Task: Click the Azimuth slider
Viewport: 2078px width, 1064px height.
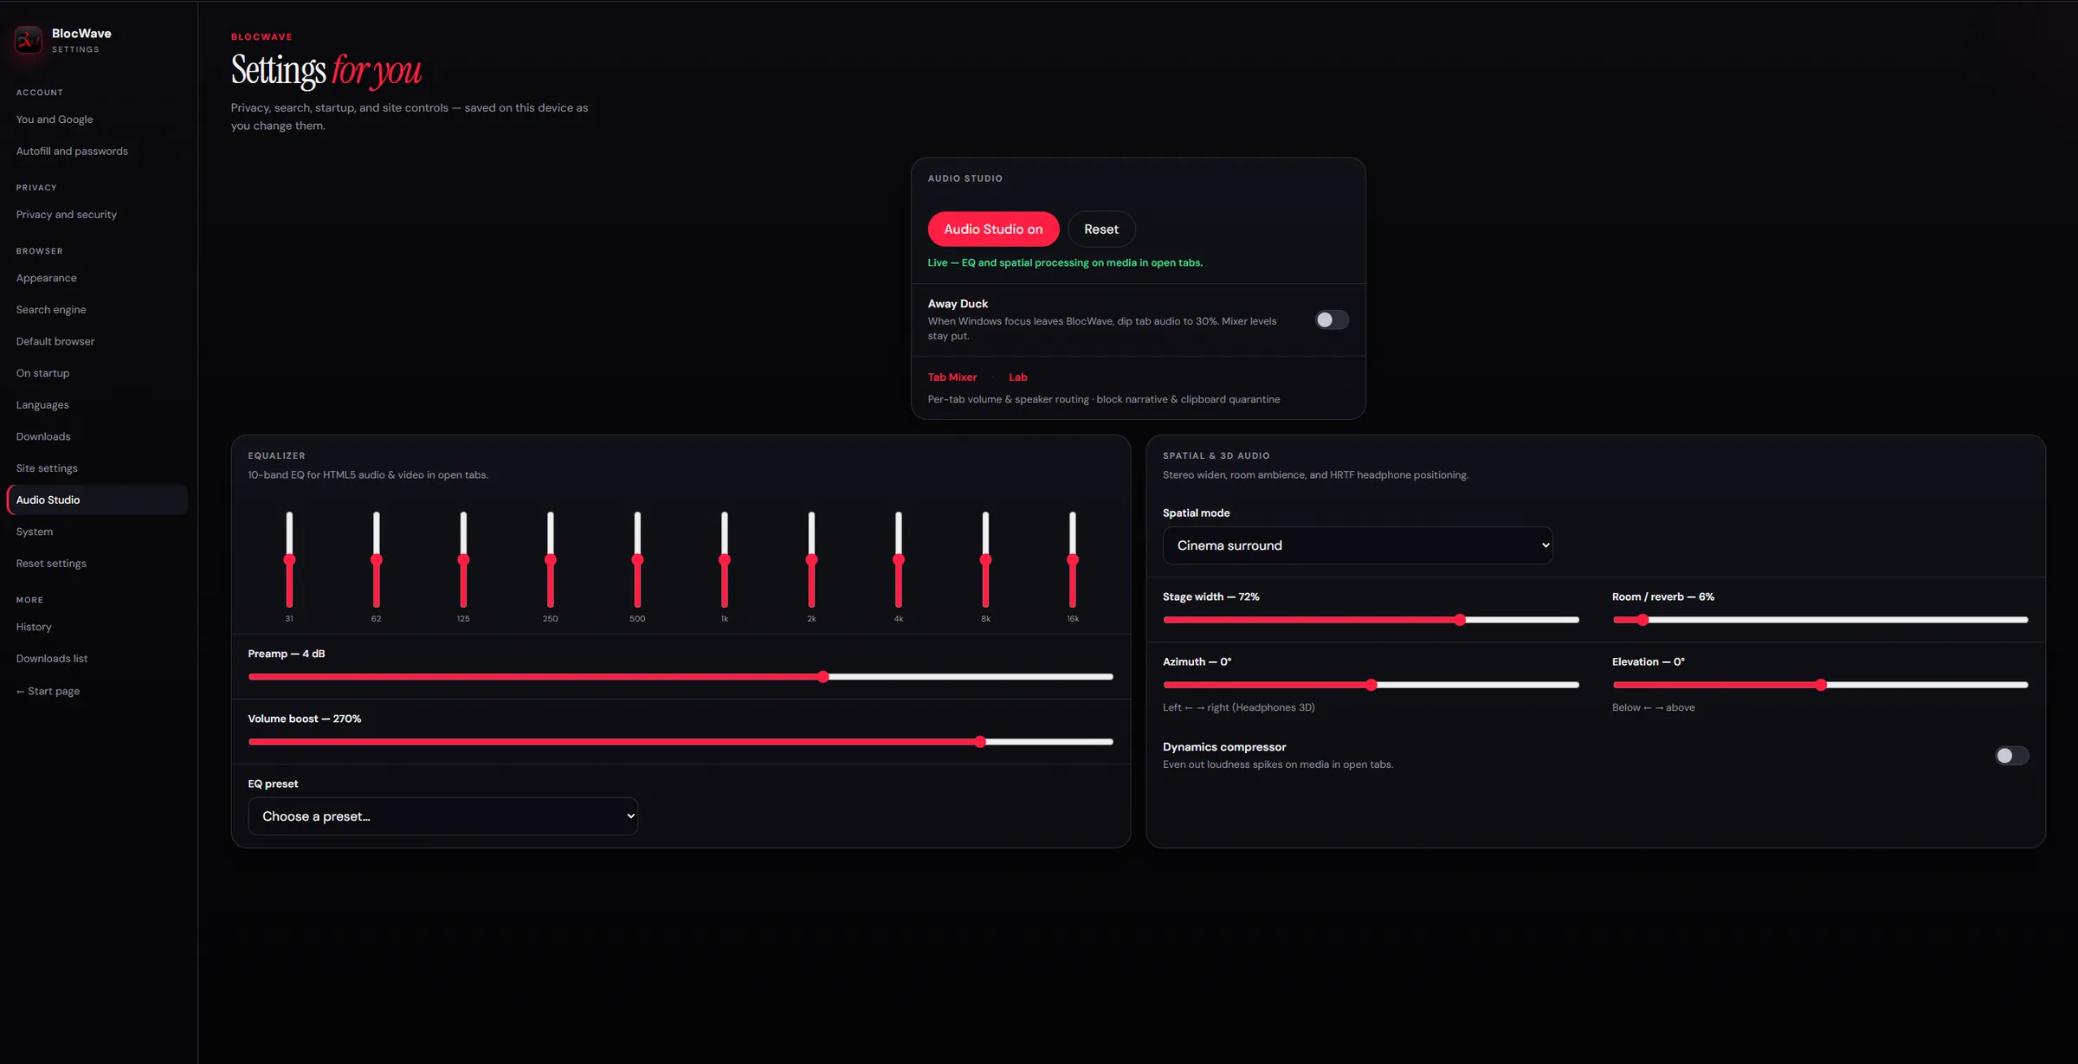Action: pyautogui.click(x=1371, y=685)
